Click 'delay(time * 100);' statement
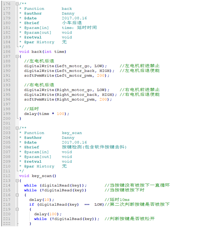 47,114
